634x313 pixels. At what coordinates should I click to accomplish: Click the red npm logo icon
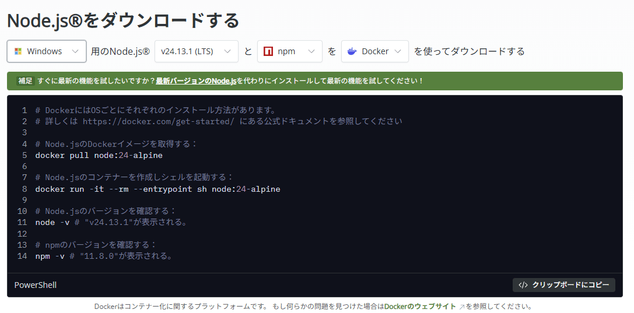coord(268,51)
